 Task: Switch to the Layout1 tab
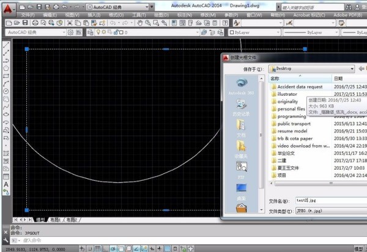click(x=56, y=219)
